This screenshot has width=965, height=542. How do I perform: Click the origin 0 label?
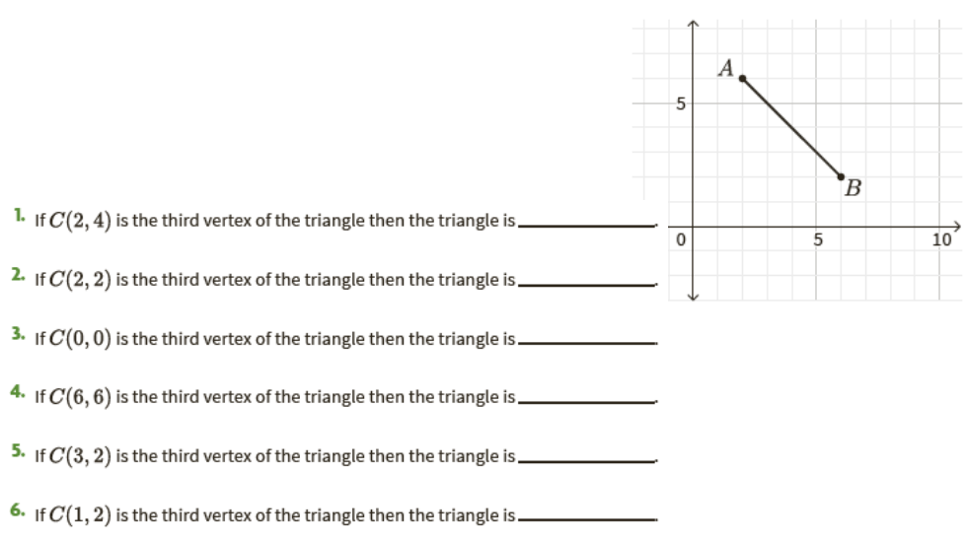(680, 238)
